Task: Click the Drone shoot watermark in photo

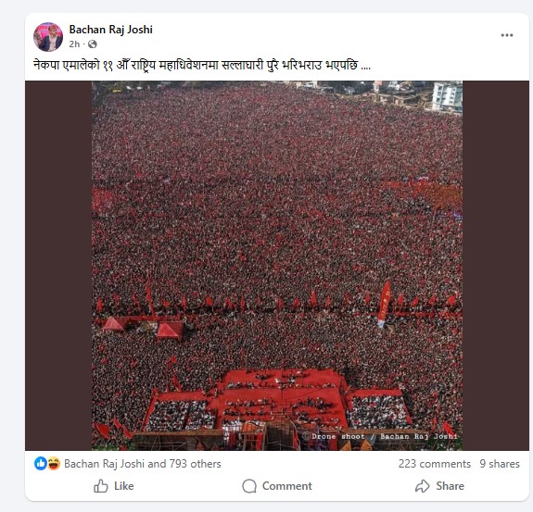Action: pos(380,436)
